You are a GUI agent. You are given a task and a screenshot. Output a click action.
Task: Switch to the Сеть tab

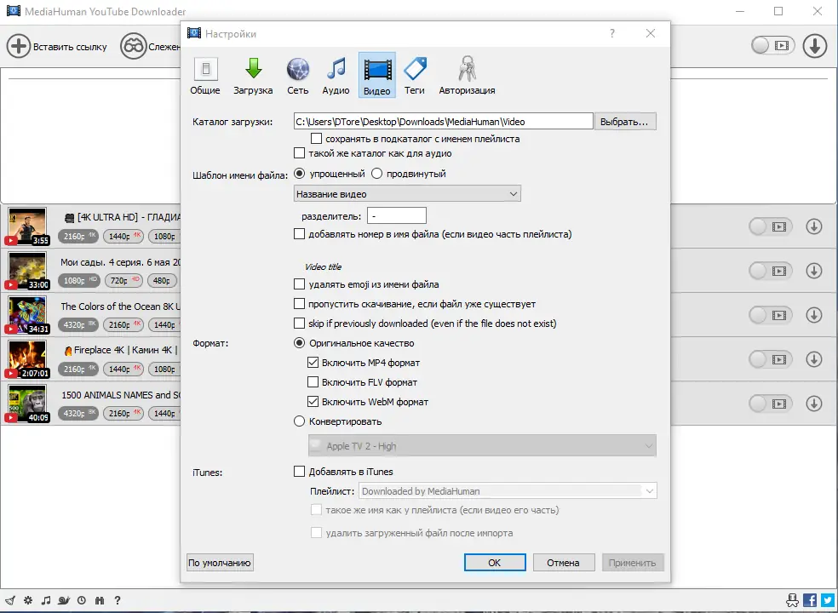click(x=298, y=76)
